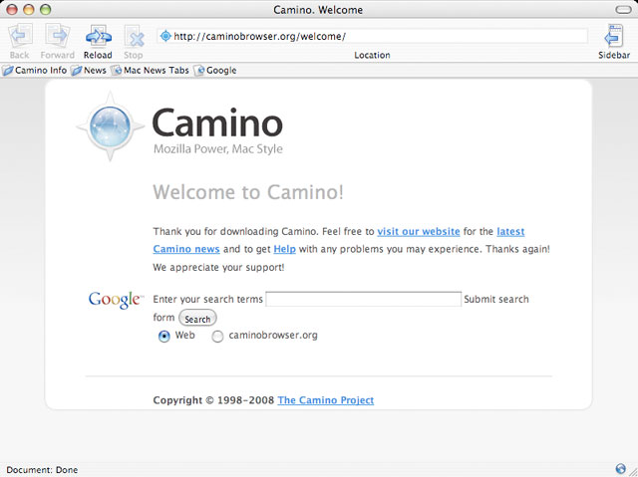Click the 'Camino. Welcome' window title
The width and height of the screenshot is (638, 477).
[x=318, y=10]
